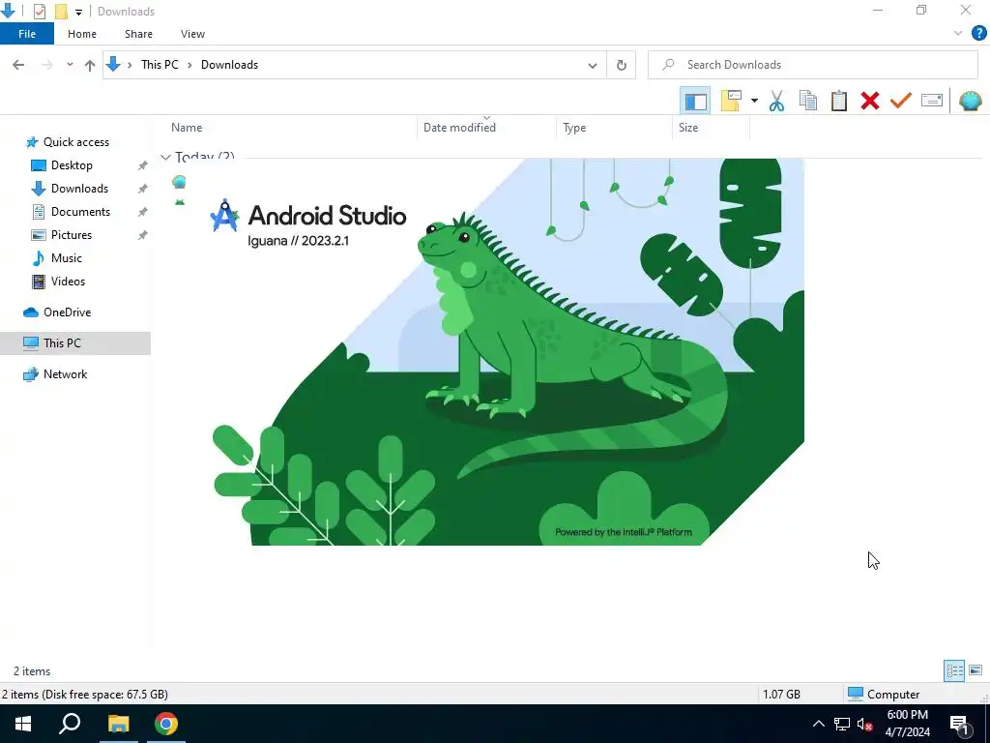Click the red X Delete icon
This screenshot has width=990, height=743.
[869, 101]
